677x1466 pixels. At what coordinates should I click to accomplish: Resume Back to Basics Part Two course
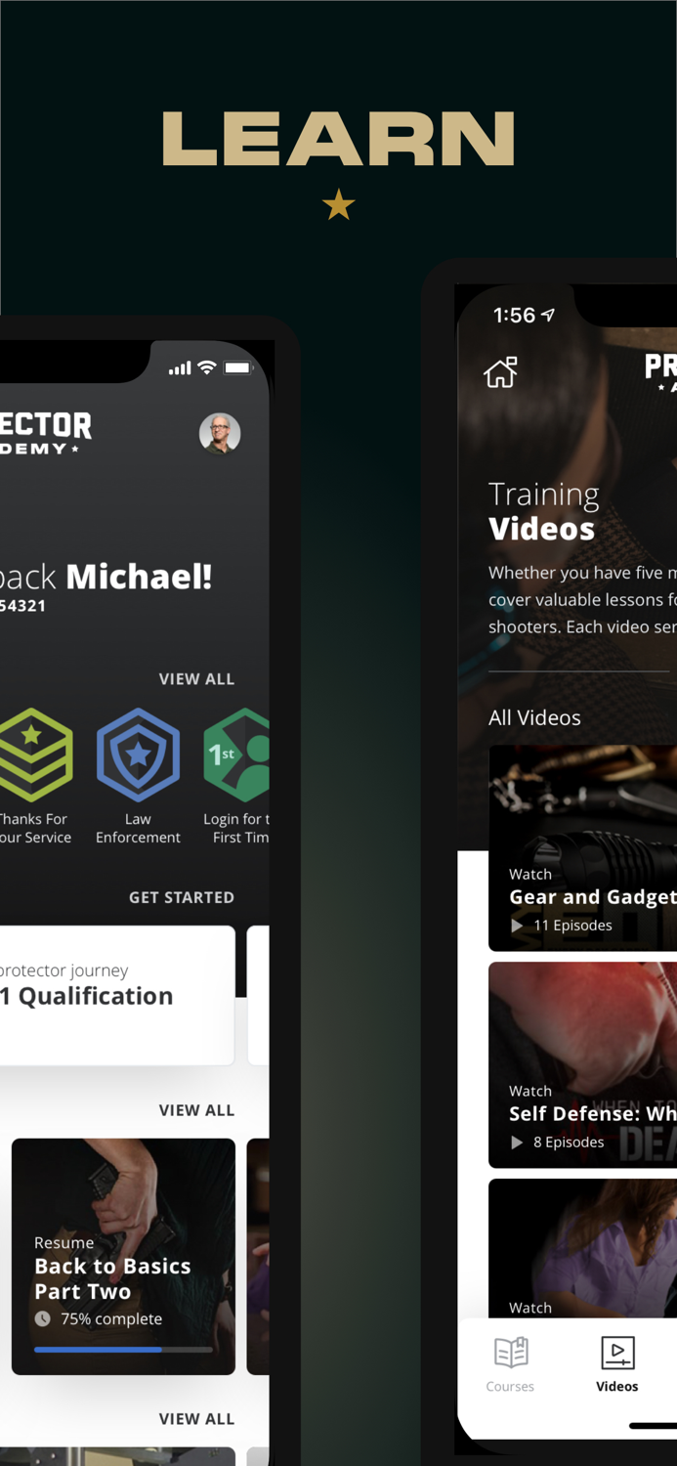click(x=123, y=1257)
